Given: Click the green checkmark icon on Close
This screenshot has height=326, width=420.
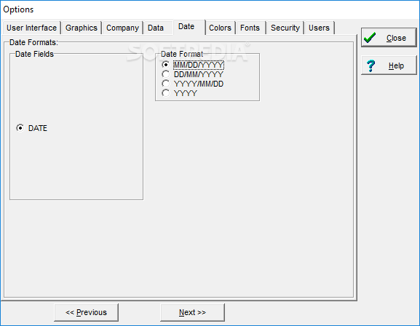Looking at the screenshot, I should (370, 38).
